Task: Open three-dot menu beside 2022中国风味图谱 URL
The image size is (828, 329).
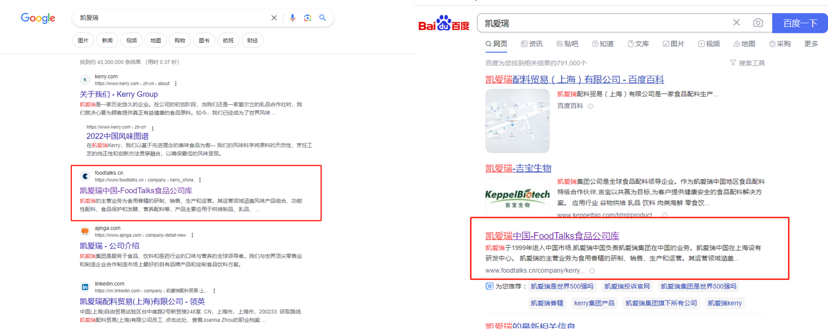Action: pyautogui.click(x=153, y=127)
